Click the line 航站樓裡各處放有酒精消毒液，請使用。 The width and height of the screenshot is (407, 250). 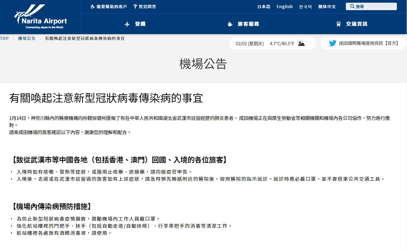63,233
